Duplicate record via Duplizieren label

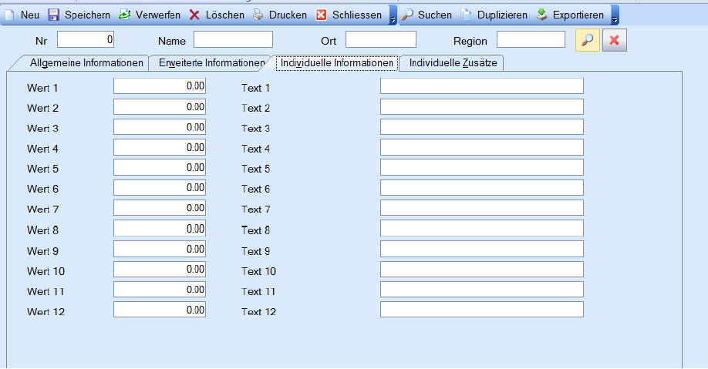[502, 15]
